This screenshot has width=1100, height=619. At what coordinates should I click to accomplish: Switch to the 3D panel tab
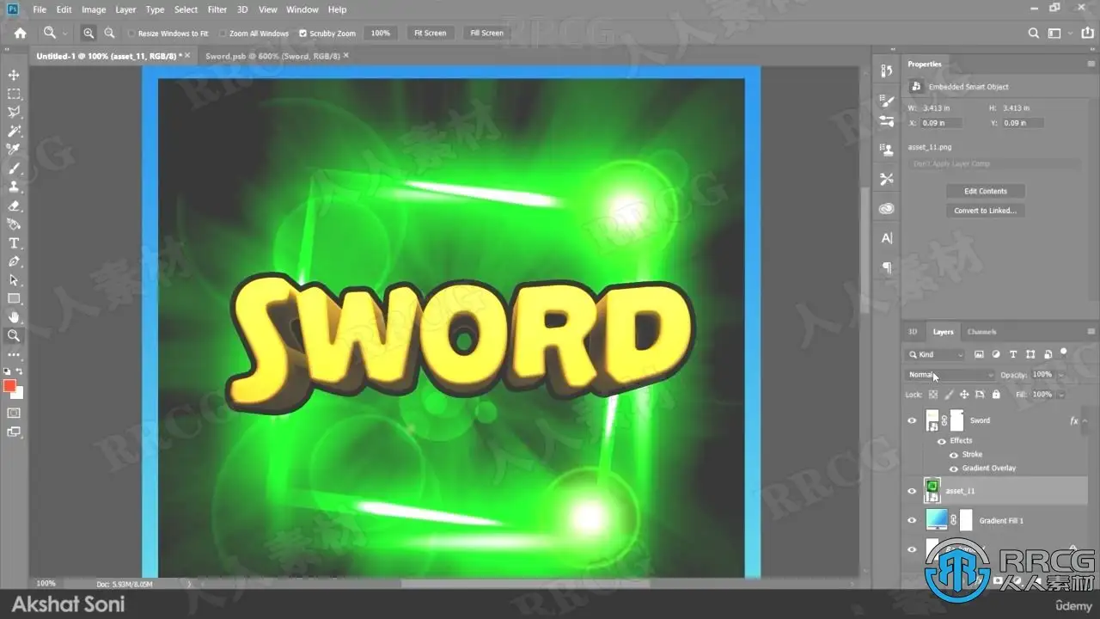[x=913, y=332]
